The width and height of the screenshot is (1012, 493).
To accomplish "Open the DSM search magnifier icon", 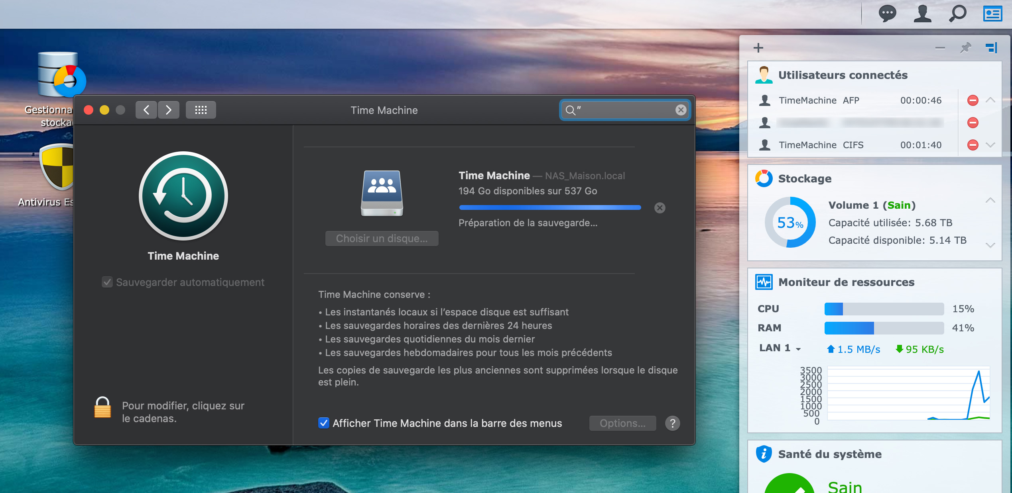I will 957,14.
